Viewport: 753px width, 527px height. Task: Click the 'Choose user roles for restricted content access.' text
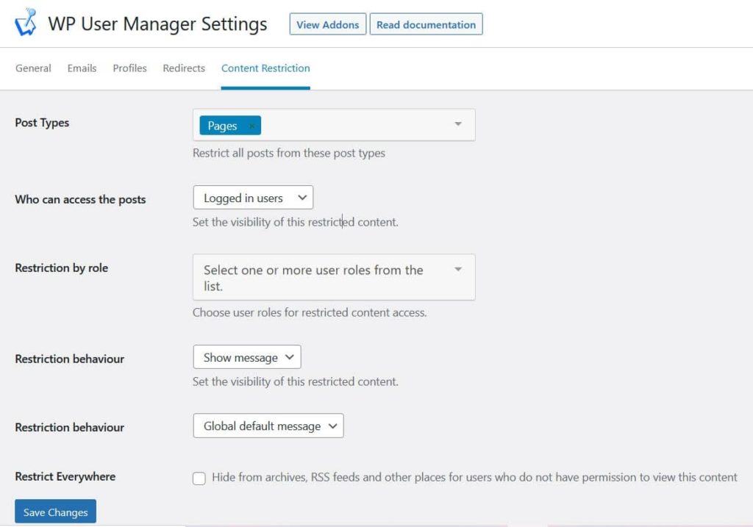[310, 312]
